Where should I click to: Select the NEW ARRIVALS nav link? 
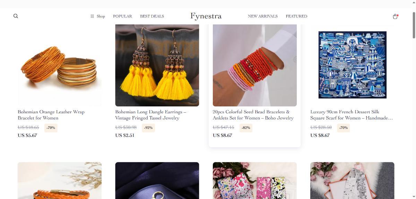pyautogui.click(x=263, y=16)
